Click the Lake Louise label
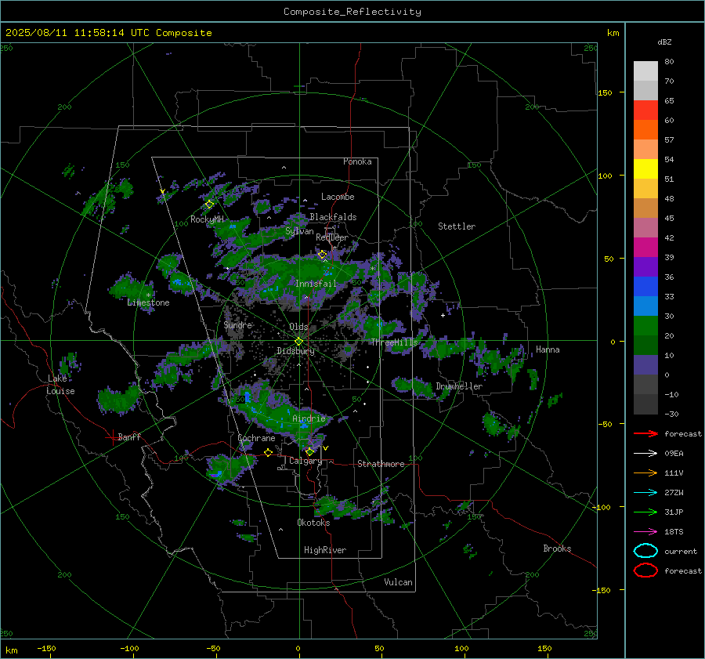 (x=60, y=385)
